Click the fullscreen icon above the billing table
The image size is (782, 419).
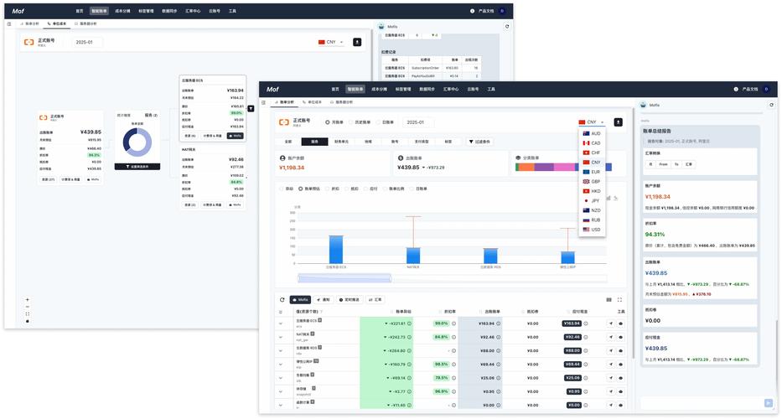[620, 299]
